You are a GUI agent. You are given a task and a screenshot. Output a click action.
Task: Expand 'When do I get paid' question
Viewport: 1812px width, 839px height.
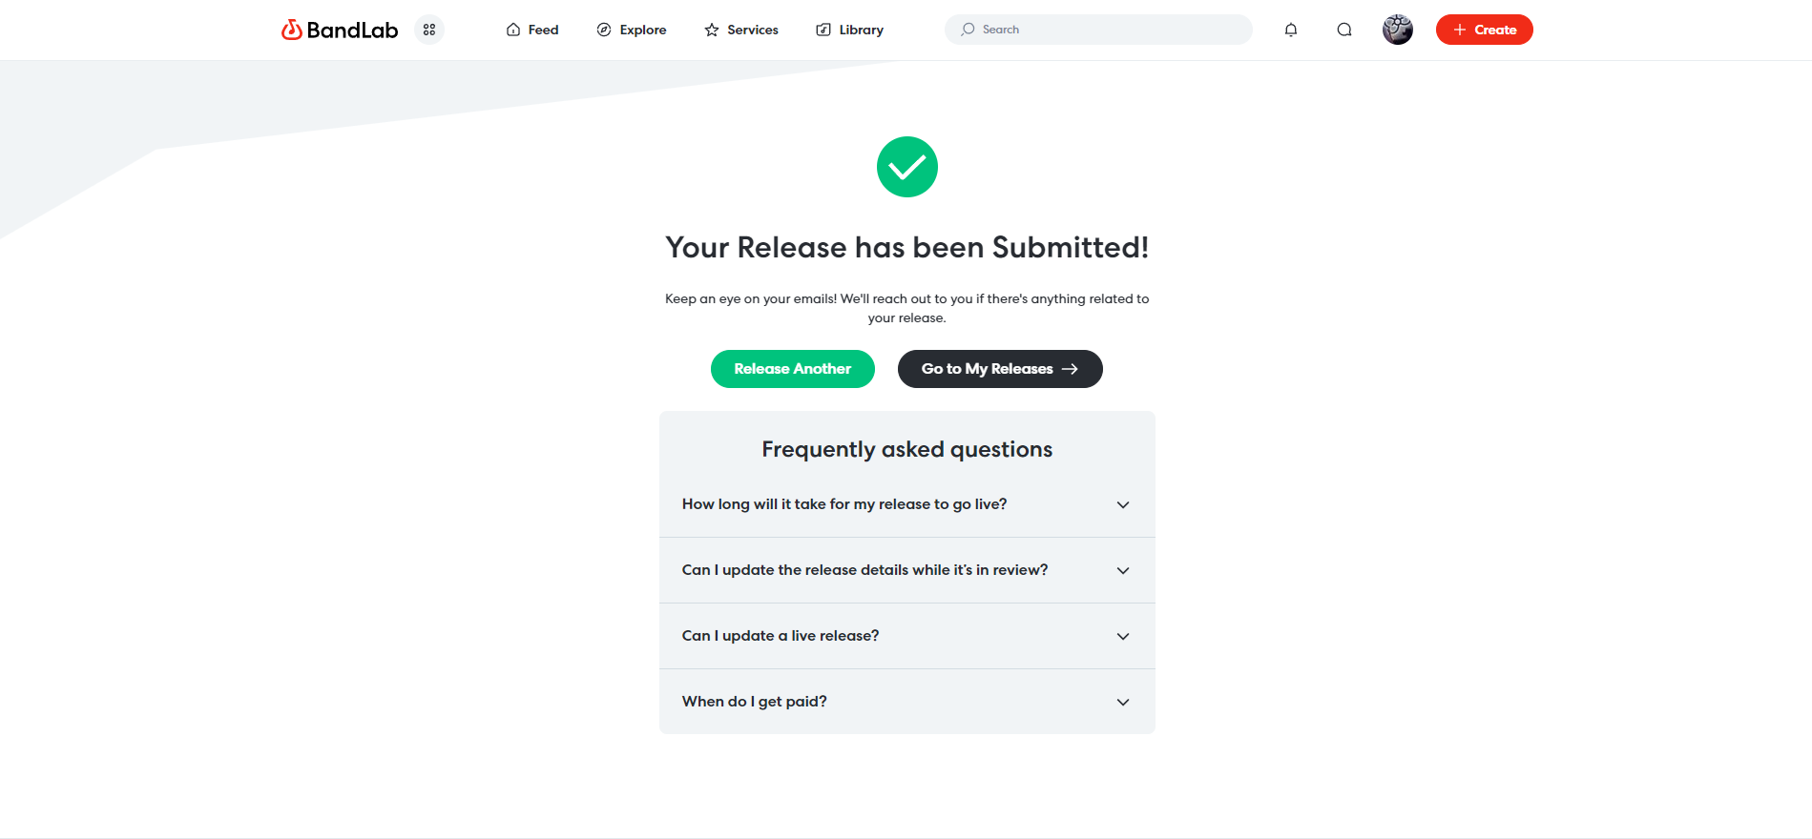tap(907, 702)
